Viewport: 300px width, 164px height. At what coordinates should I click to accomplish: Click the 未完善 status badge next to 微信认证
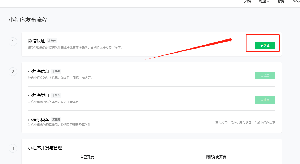click(52, 41)
